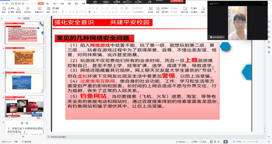Click the zoom slider in status bar
Image resolution: width=272 pixels, height=144 pixels.
click(x=257, y=142)
